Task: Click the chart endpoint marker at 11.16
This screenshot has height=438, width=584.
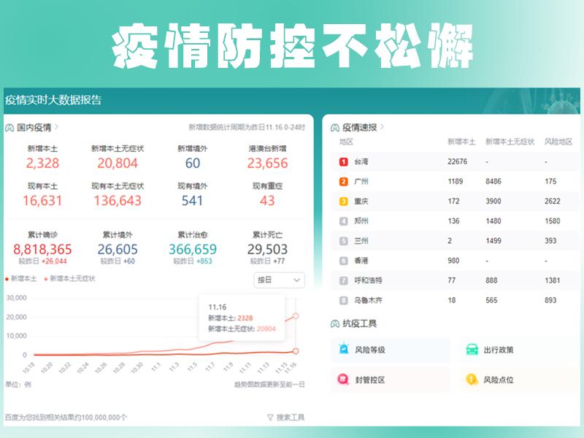Action: [x=294, y=315]
